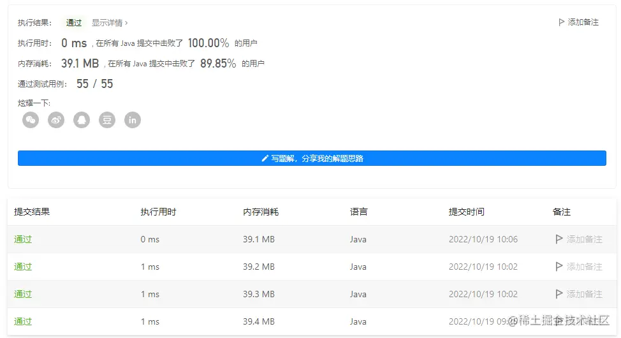The width and height of the screenshot is (621, 338).
Task: Open 通过 link for 39.3 MB submission
Action: point(23,293)
